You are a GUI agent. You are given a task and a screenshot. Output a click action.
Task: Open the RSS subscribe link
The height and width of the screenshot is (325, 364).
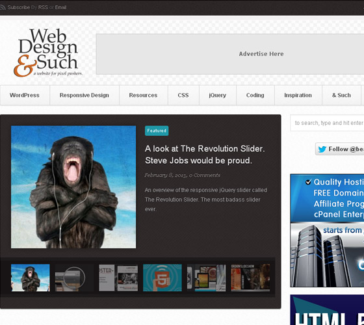click(43, 7)
